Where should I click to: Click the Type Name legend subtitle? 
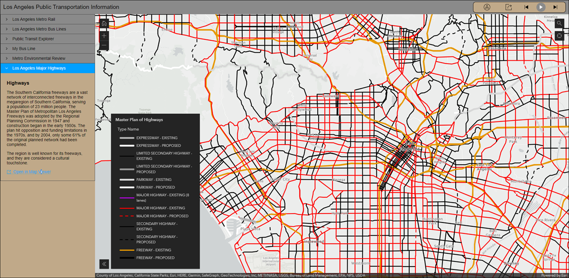point(128,129)
